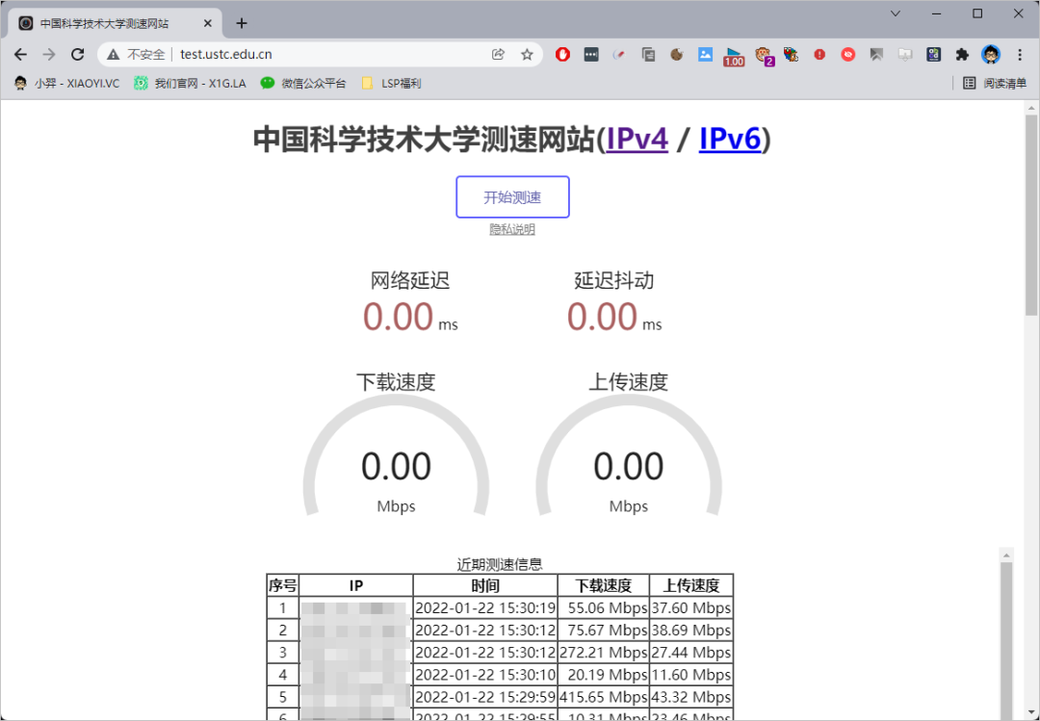Image resolution: width=1040 pixels, height=721 pixels.
Task: Go back to the previous page
Action: 20,55
